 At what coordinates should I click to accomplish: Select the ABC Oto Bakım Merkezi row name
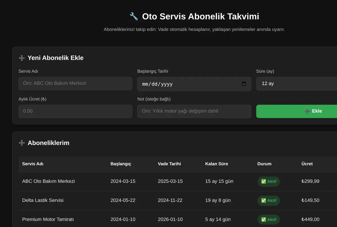pyautogui.click(x=48, y=181)
